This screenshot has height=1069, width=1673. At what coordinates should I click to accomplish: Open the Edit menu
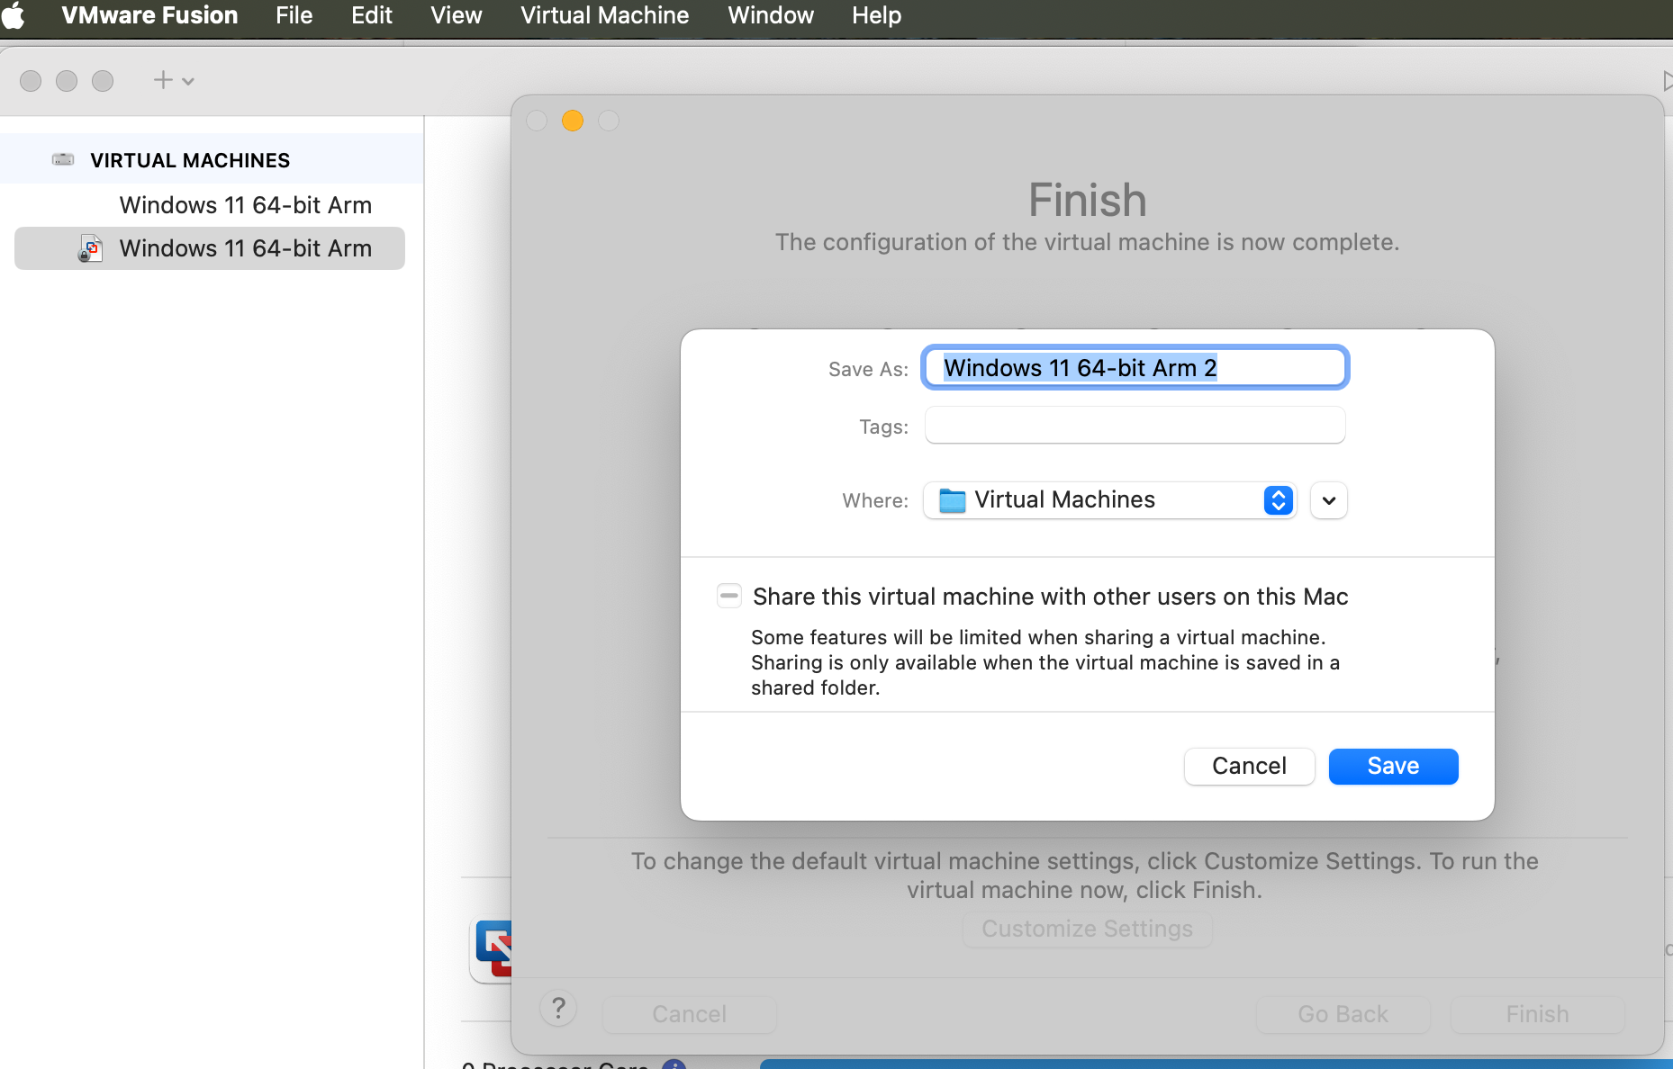click(371, 15)
